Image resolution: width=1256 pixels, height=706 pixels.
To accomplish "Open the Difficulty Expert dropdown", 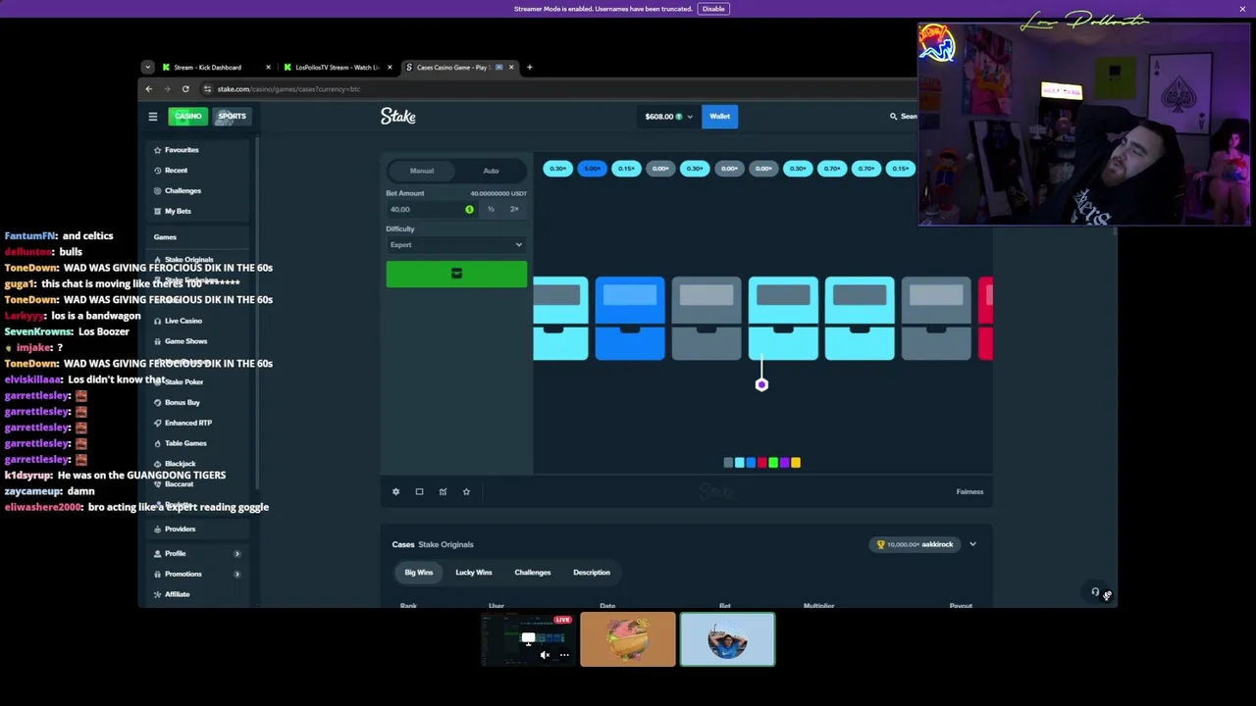I will (456, 245).
